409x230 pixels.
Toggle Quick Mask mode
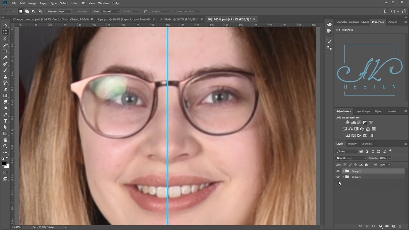[x=5, y=172]
